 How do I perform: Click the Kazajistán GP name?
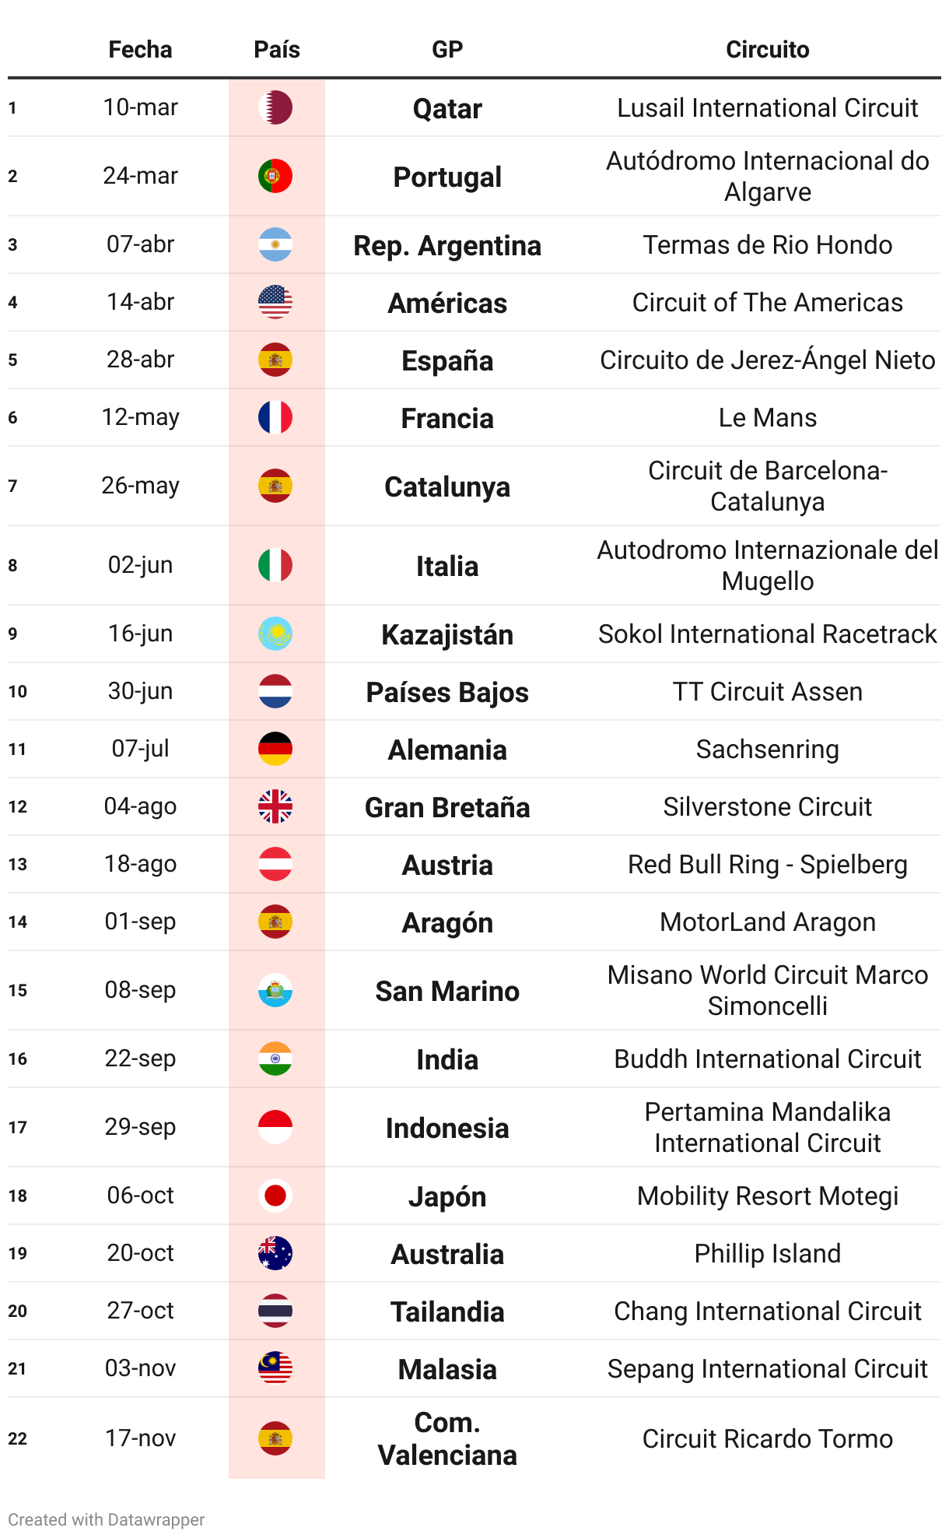(x=447, y=634)
